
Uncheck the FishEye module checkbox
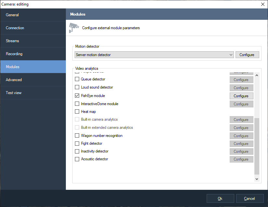tap(77, 96)
